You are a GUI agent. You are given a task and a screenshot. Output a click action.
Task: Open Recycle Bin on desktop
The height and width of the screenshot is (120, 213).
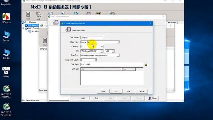tap(6, 3)
